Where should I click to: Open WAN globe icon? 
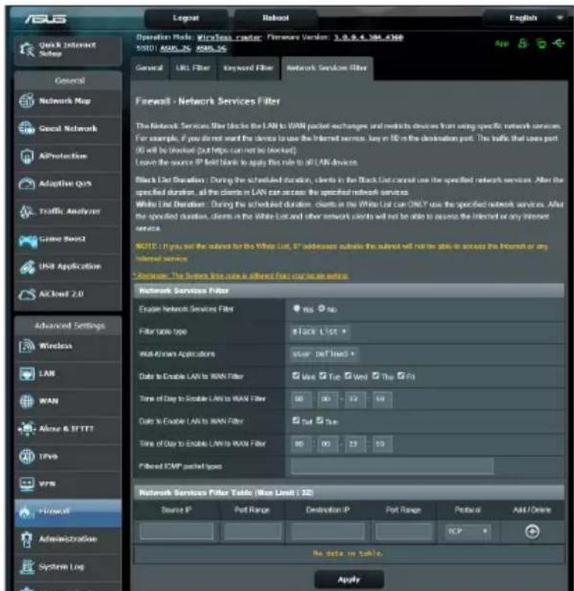(x=27, y=401)
